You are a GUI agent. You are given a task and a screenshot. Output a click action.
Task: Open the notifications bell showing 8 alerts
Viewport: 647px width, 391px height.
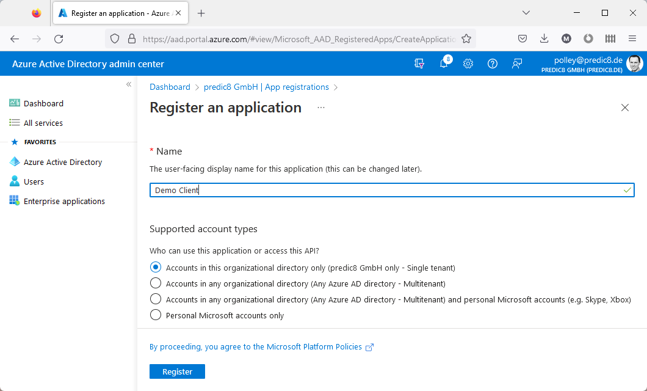pyautogui.click(x=444, y=64)
